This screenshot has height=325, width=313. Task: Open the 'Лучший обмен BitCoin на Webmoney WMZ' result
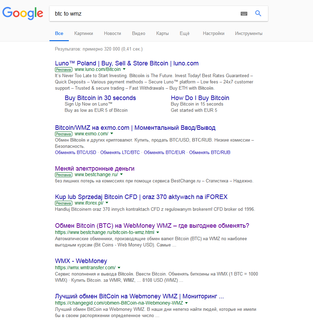139,296
